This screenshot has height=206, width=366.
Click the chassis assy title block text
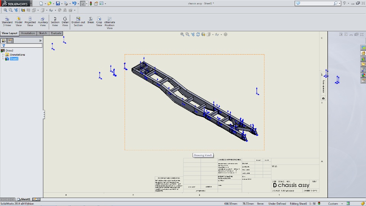(x=294, y=185)
